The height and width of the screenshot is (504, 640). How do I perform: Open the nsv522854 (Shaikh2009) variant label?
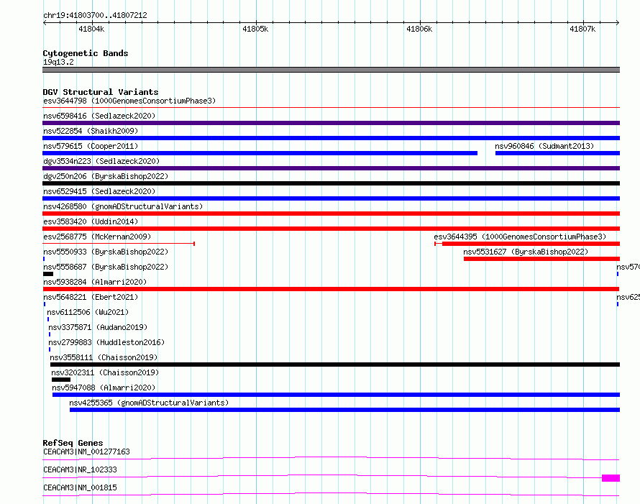(91, 131)
